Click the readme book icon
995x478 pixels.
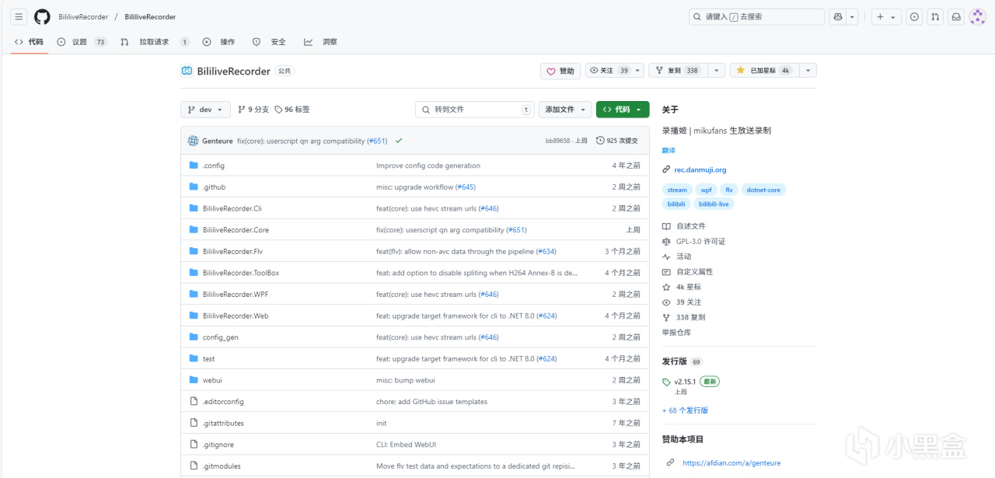pyautogui.click(x=666, y=226)
